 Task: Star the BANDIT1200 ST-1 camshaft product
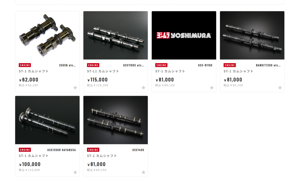(x=280, y=88)
